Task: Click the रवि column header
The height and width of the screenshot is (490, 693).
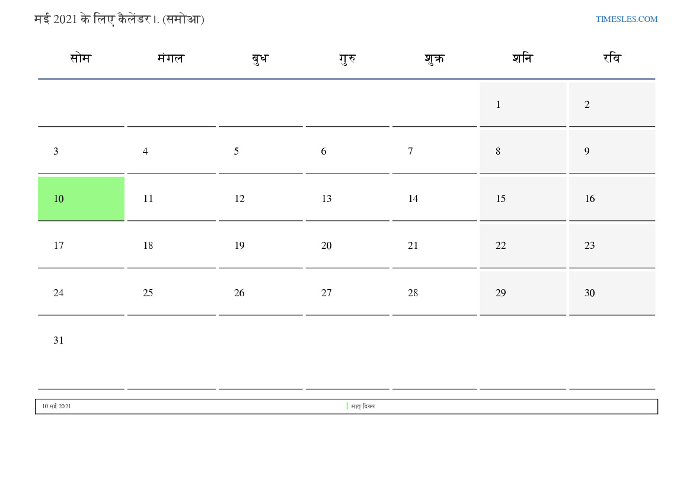Action: coord(612,59)
